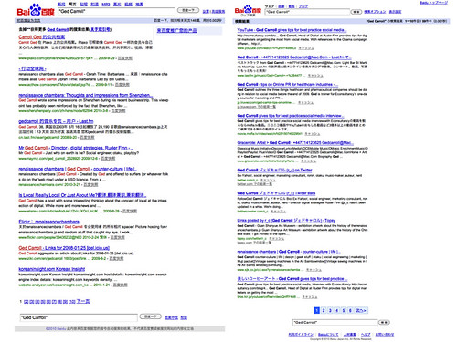Open the 'Ged Carroll Twitter stats' result
Screen dimensions: 457x342
pos(276,193)
